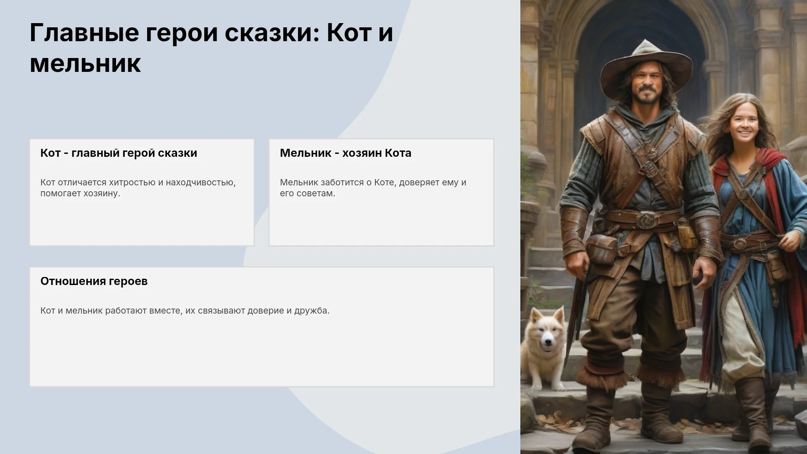
Task: Click the empty area of the Кот card
Action: coord(142,223)
